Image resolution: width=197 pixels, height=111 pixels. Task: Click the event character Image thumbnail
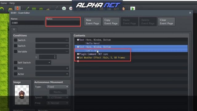pos(22,95)
